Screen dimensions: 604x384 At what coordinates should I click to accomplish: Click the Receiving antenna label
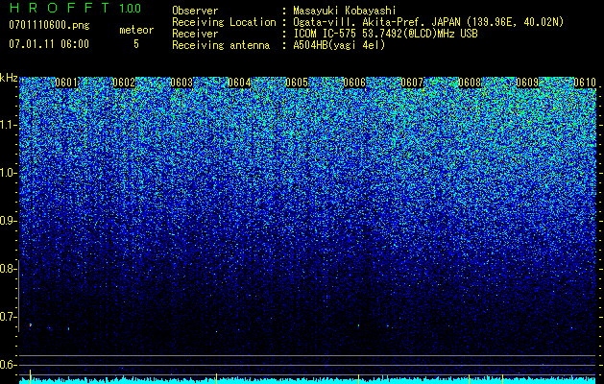(x=221, y=45)
